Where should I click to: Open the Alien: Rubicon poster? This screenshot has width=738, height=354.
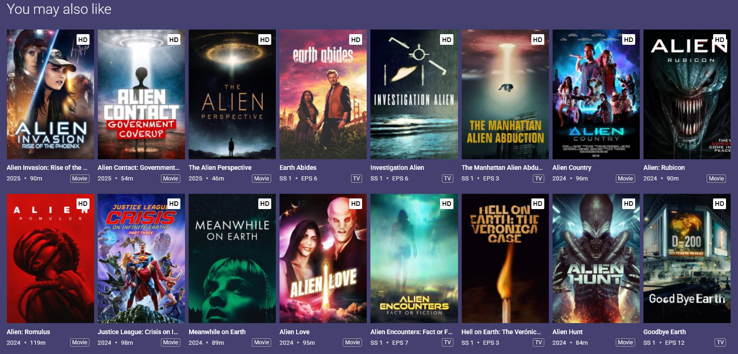point(687,94)
